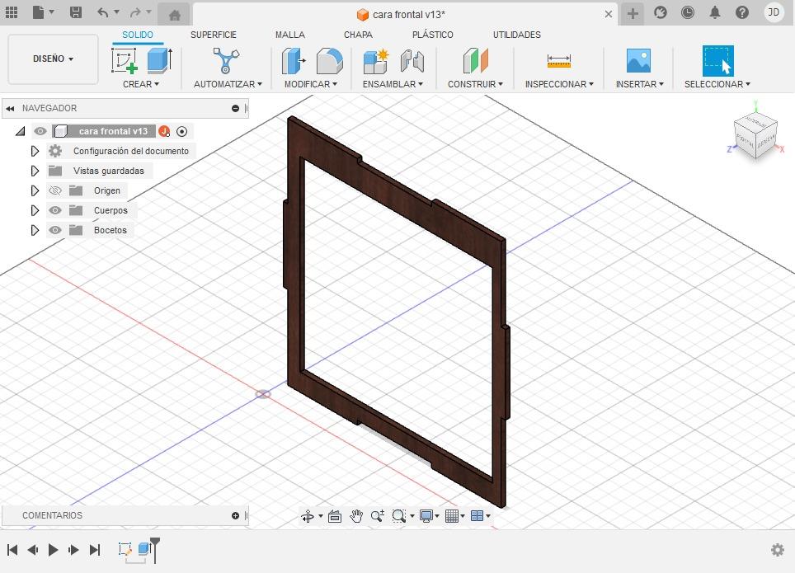Hide the Bocetos folder
Screen dimensions: 795x573
54,230
